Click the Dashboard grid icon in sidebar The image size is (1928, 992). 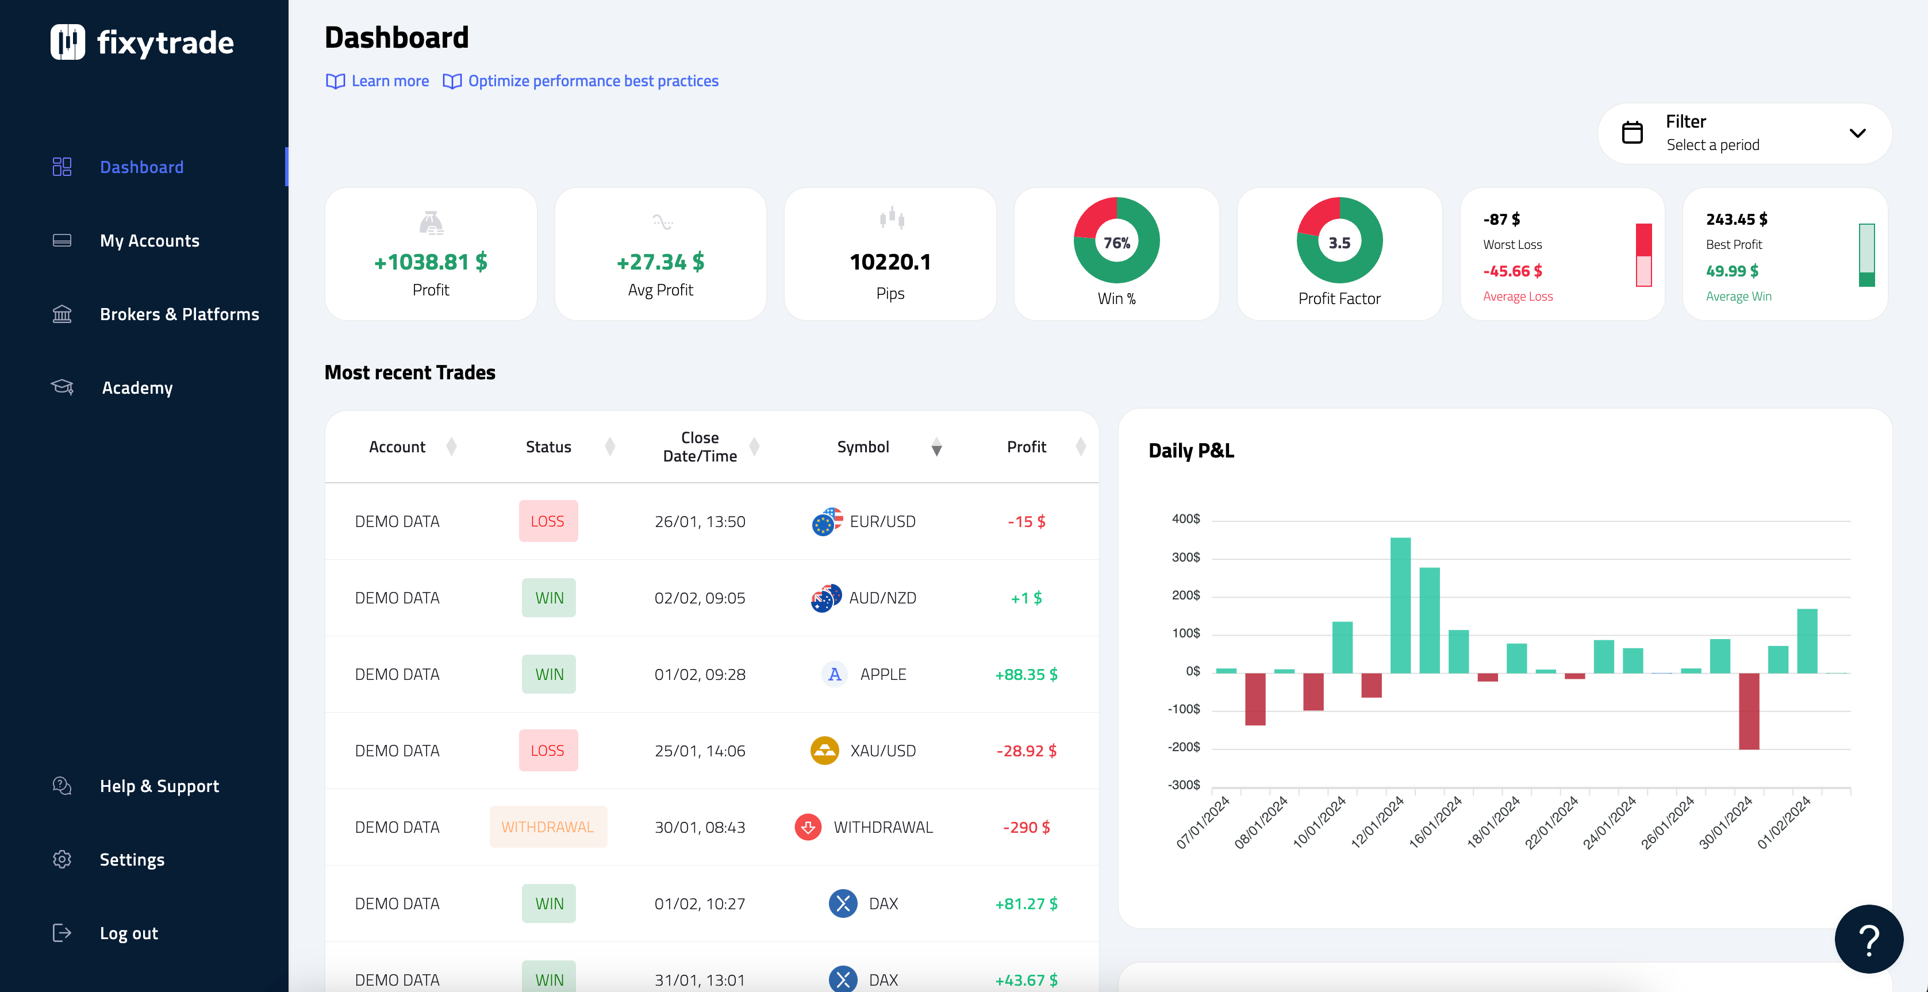[62, 167]
